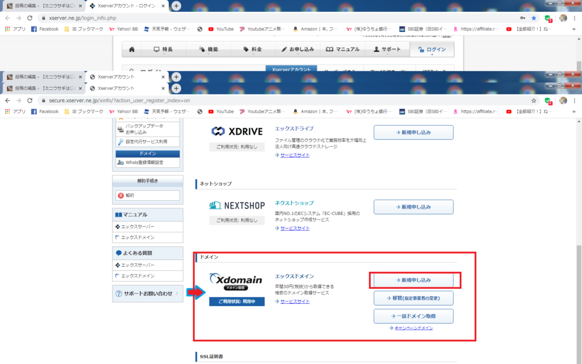Viewport: 582px width, 364px height.
Task: Click the home icon in Xserver navigation bar
Action: (x=132, y=49)
